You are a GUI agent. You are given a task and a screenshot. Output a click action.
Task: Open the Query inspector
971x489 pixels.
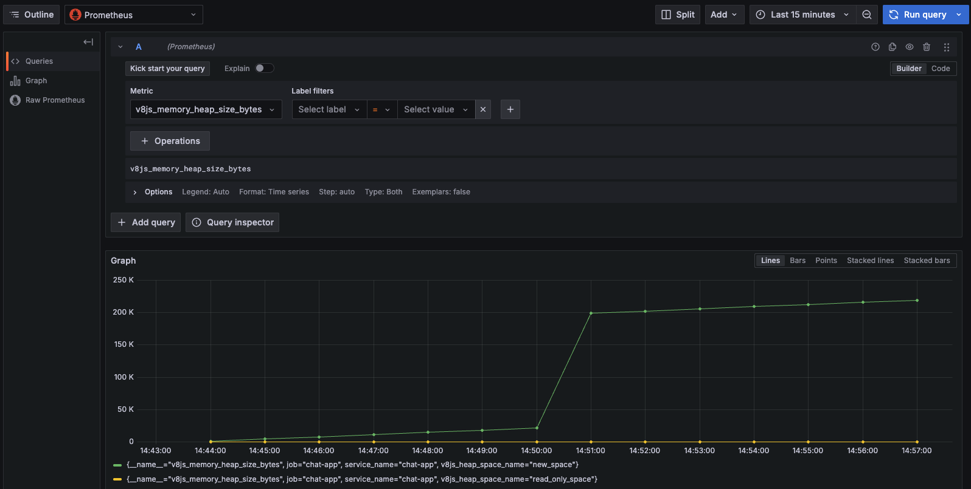(x=232, y=222)
